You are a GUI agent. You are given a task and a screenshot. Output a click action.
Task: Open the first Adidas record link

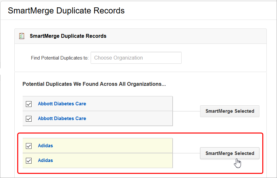click(x=45, y=146)
